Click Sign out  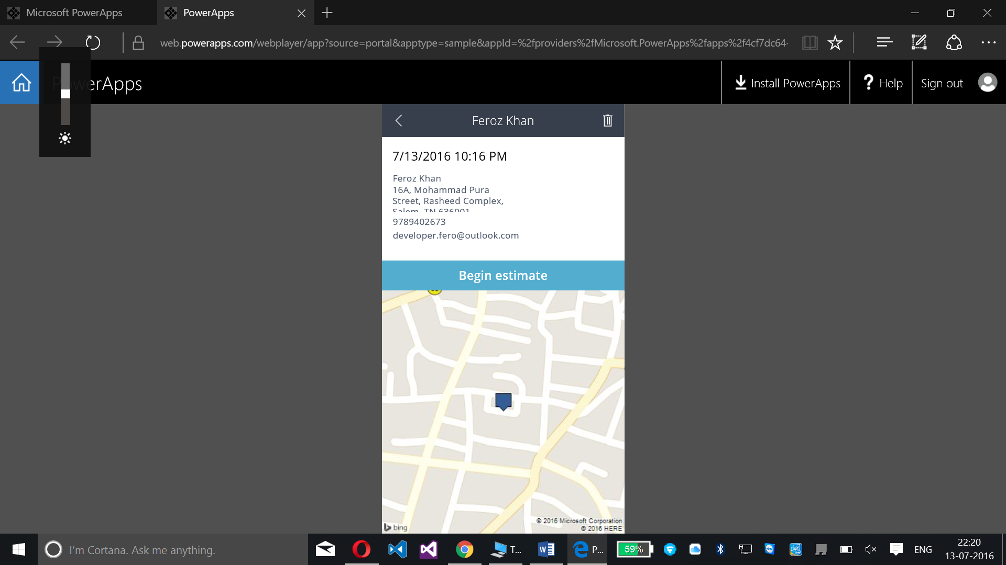(x=942, y=83)
